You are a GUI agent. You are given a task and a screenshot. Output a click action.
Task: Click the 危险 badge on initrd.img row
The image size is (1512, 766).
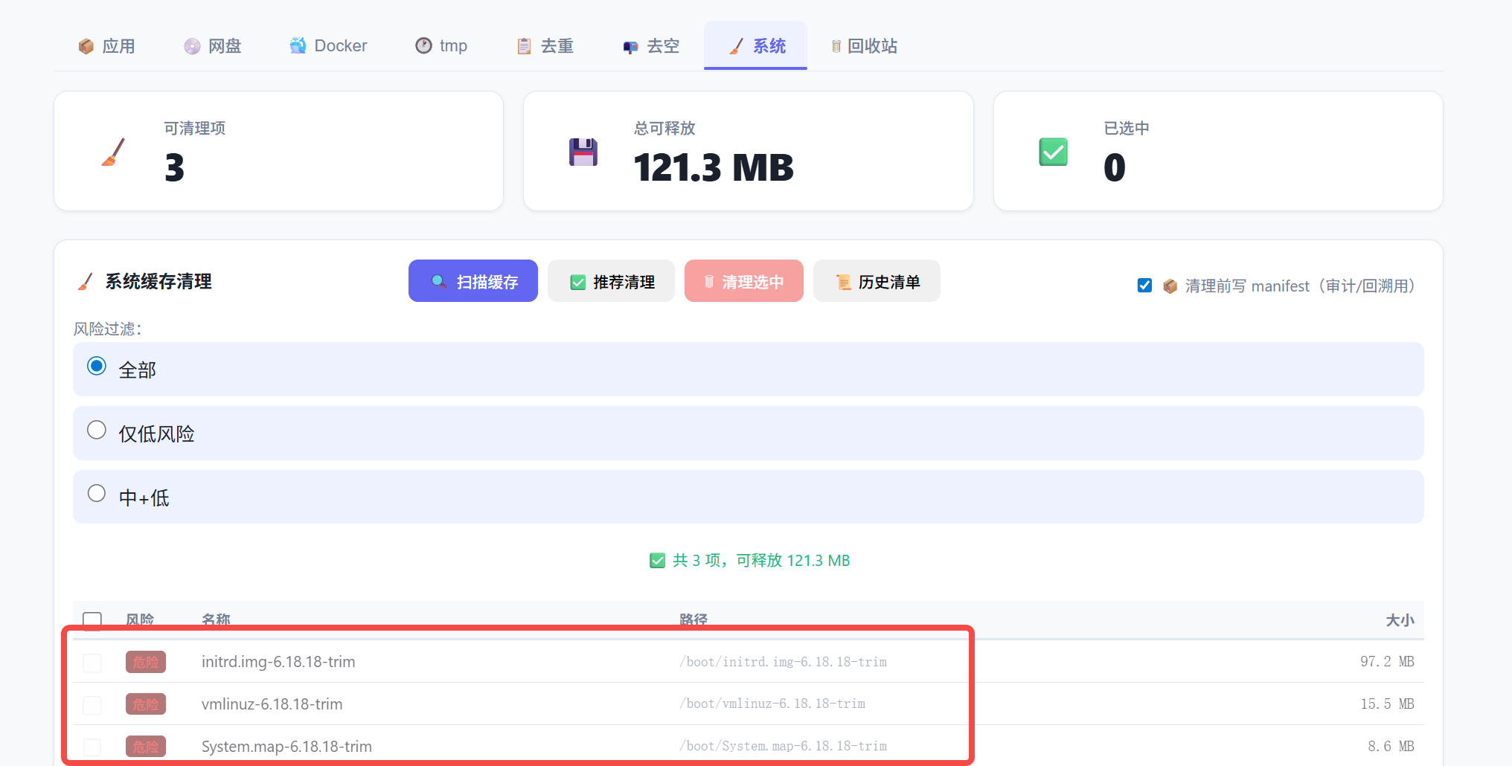point(146,662)
